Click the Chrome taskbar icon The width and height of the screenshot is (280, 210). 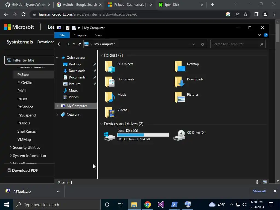(147, 205)
